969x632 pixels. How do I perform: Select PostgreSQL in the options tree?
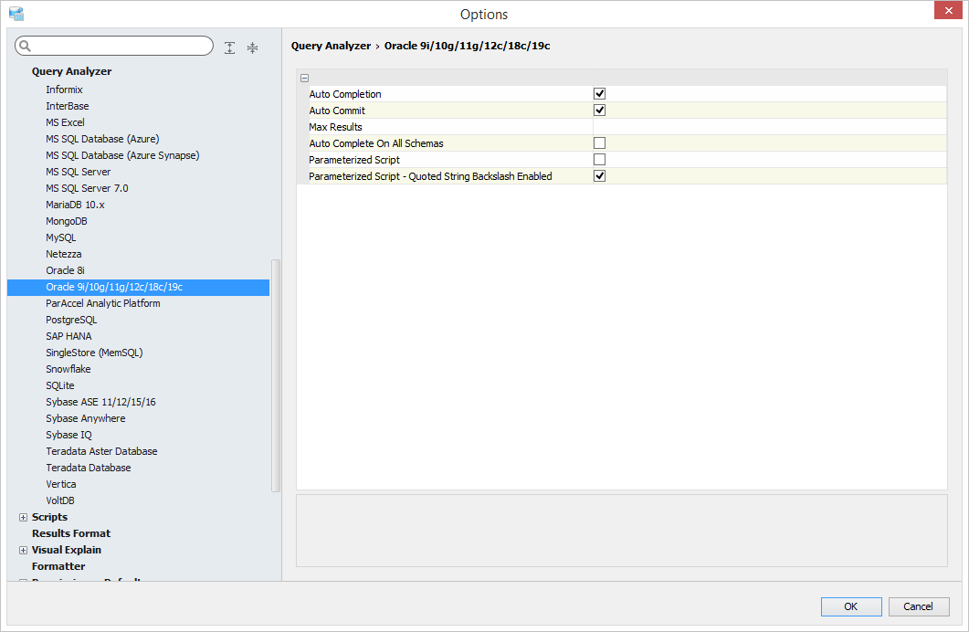(x=71, y=320)
